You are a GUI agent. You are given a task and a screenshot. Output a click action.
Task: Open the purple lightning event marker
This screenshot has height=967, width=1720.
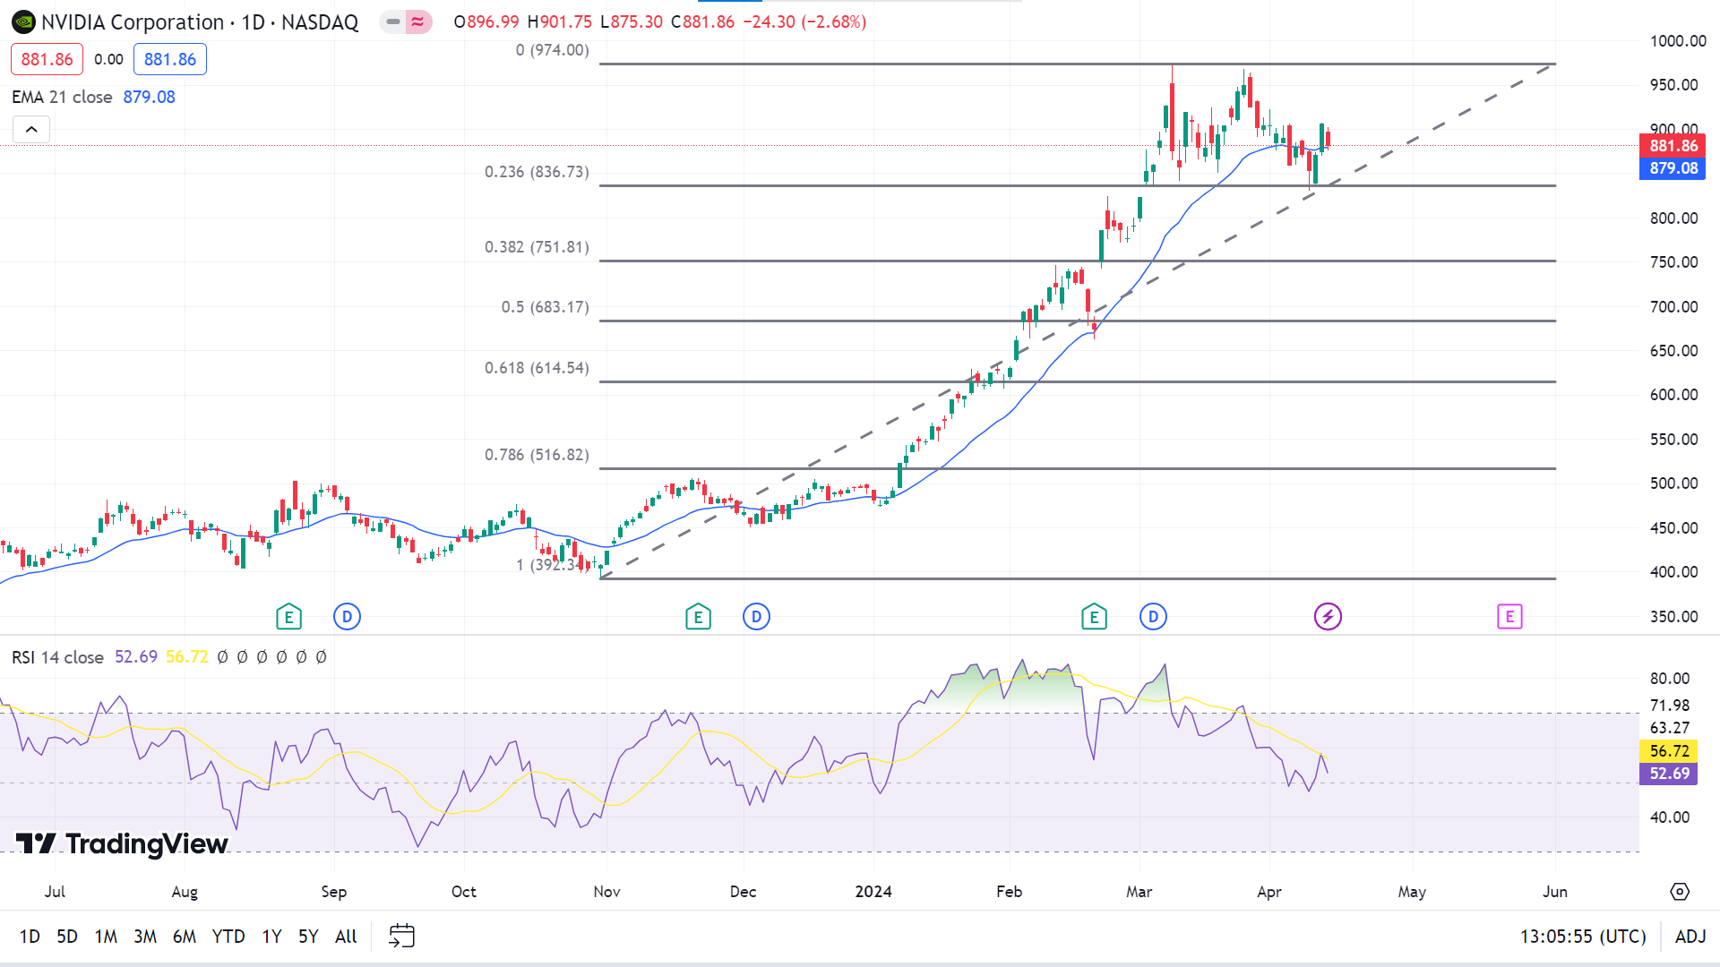coord(1328,617)
